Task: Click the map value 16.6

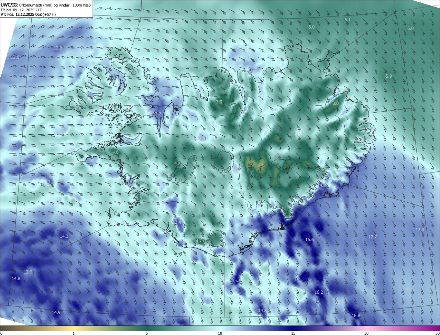Action: (309, 240)
